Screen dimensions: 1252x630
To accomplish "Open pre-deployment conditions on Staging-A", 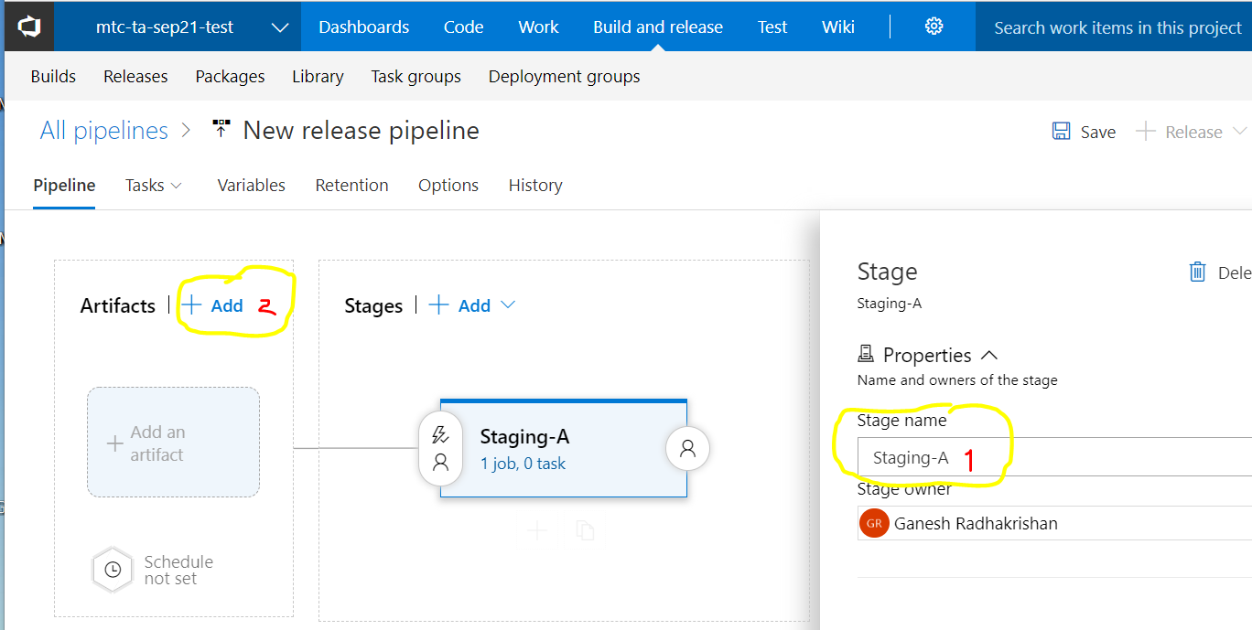I will point(440,448).
